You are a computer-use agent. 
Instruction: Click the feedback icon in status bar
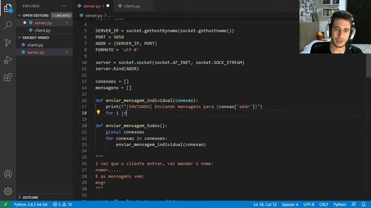click(x=354, y=204)
